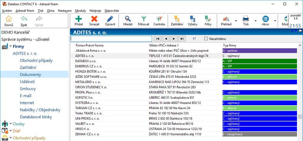This screenshot has width=303, height=141.
Task: Open the Adresář firem menu
Action: tap(25, 11)
